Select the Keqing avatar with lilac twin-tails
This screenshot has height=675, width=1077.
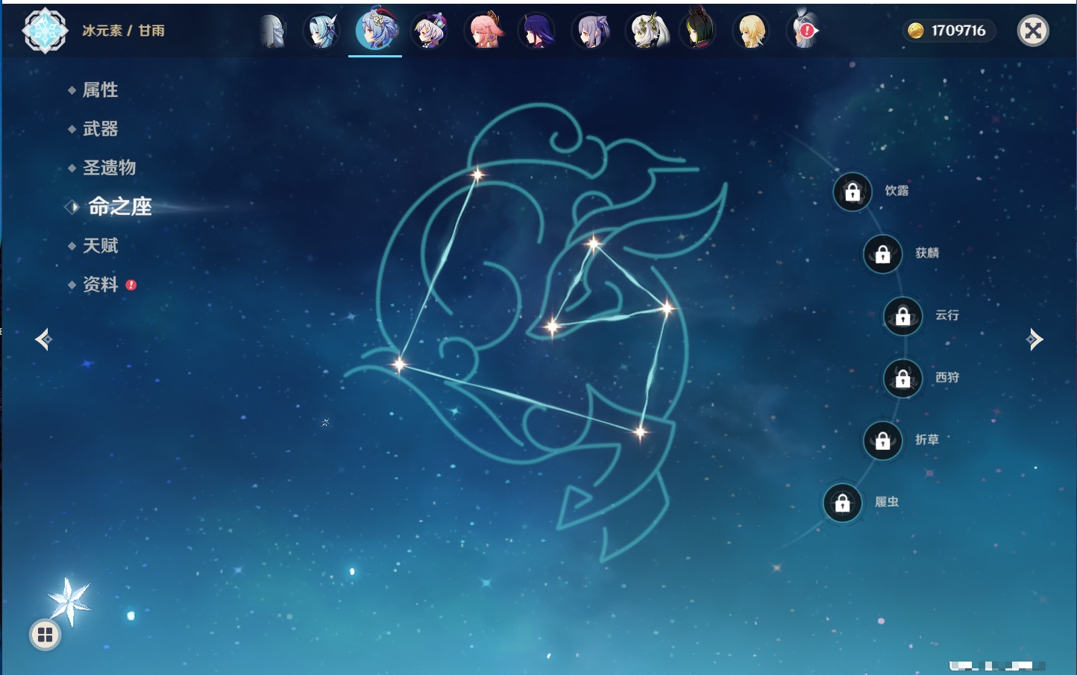(591, 31)
